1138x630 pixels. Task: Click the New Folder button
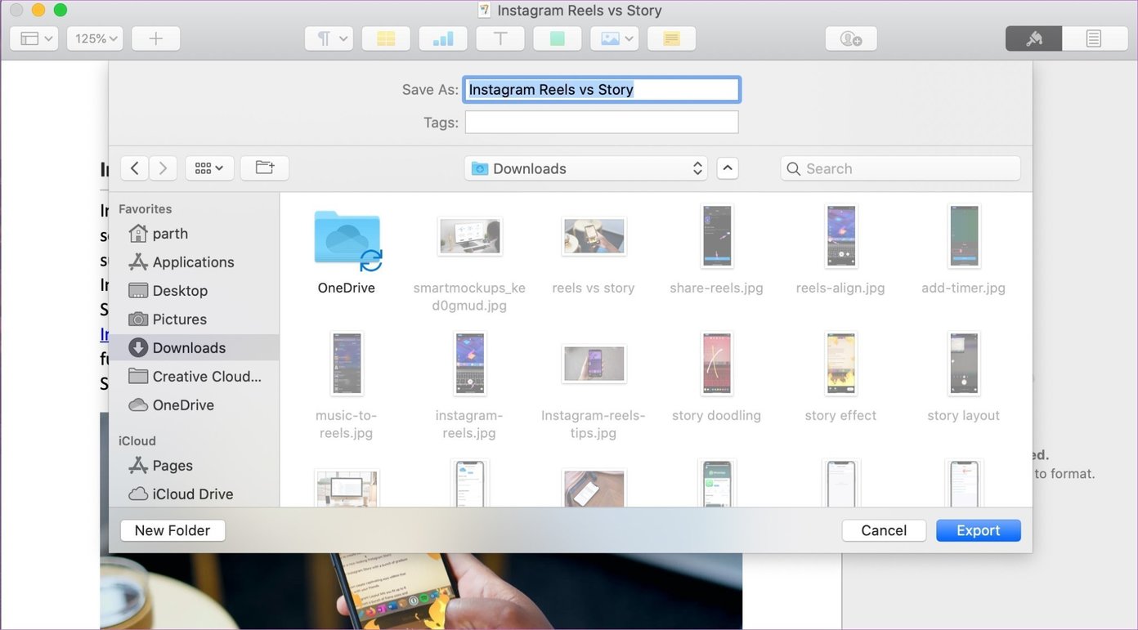[172, 530]
